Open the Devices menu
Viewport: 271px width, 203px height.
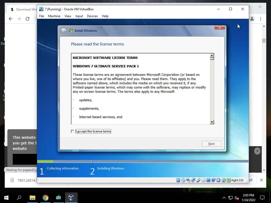[92, 16]
